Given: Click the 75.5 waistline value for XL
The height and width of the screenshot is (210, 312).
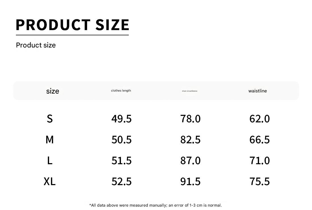Looking at the screenshot, I should [260, 181].
